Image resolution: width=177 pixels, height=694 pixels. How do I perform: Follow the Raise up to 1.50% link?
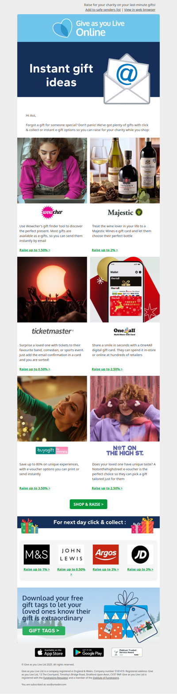click(x=35, y=250)
